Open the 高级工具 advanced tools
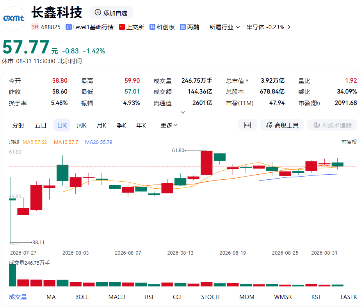The width and height of the screenshot is (363, 308). point(282,125)
